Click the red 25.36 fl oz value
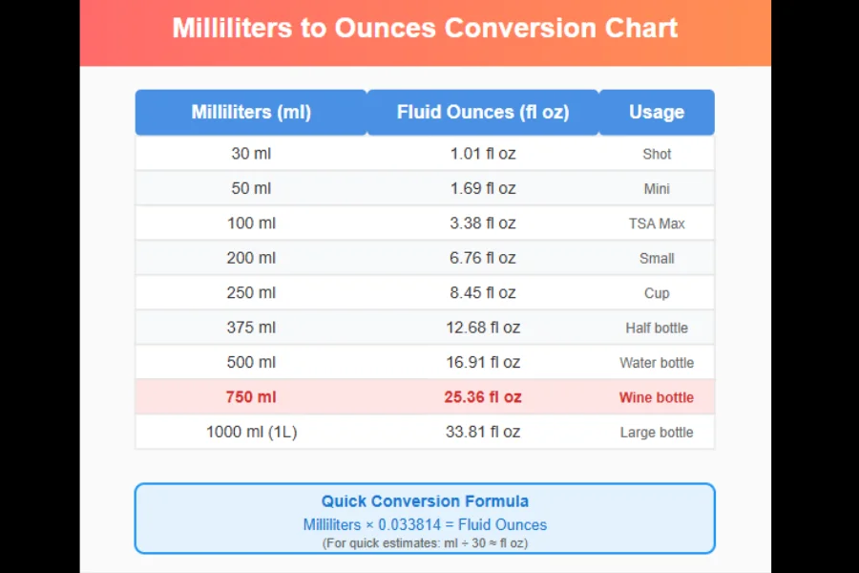This screenshot has width=859, height=573. (x=483, y=397)
